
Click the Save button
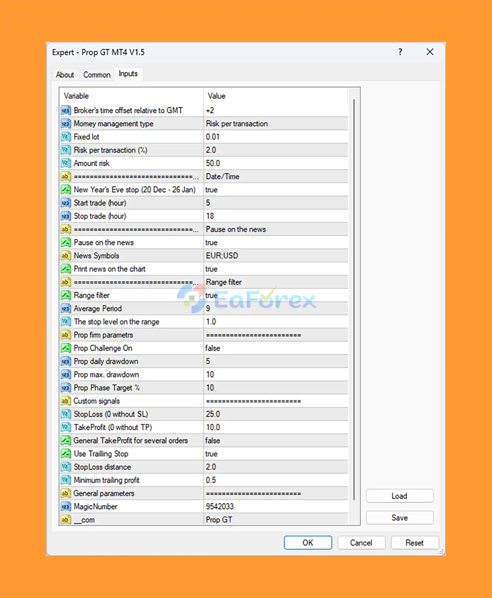400,518
